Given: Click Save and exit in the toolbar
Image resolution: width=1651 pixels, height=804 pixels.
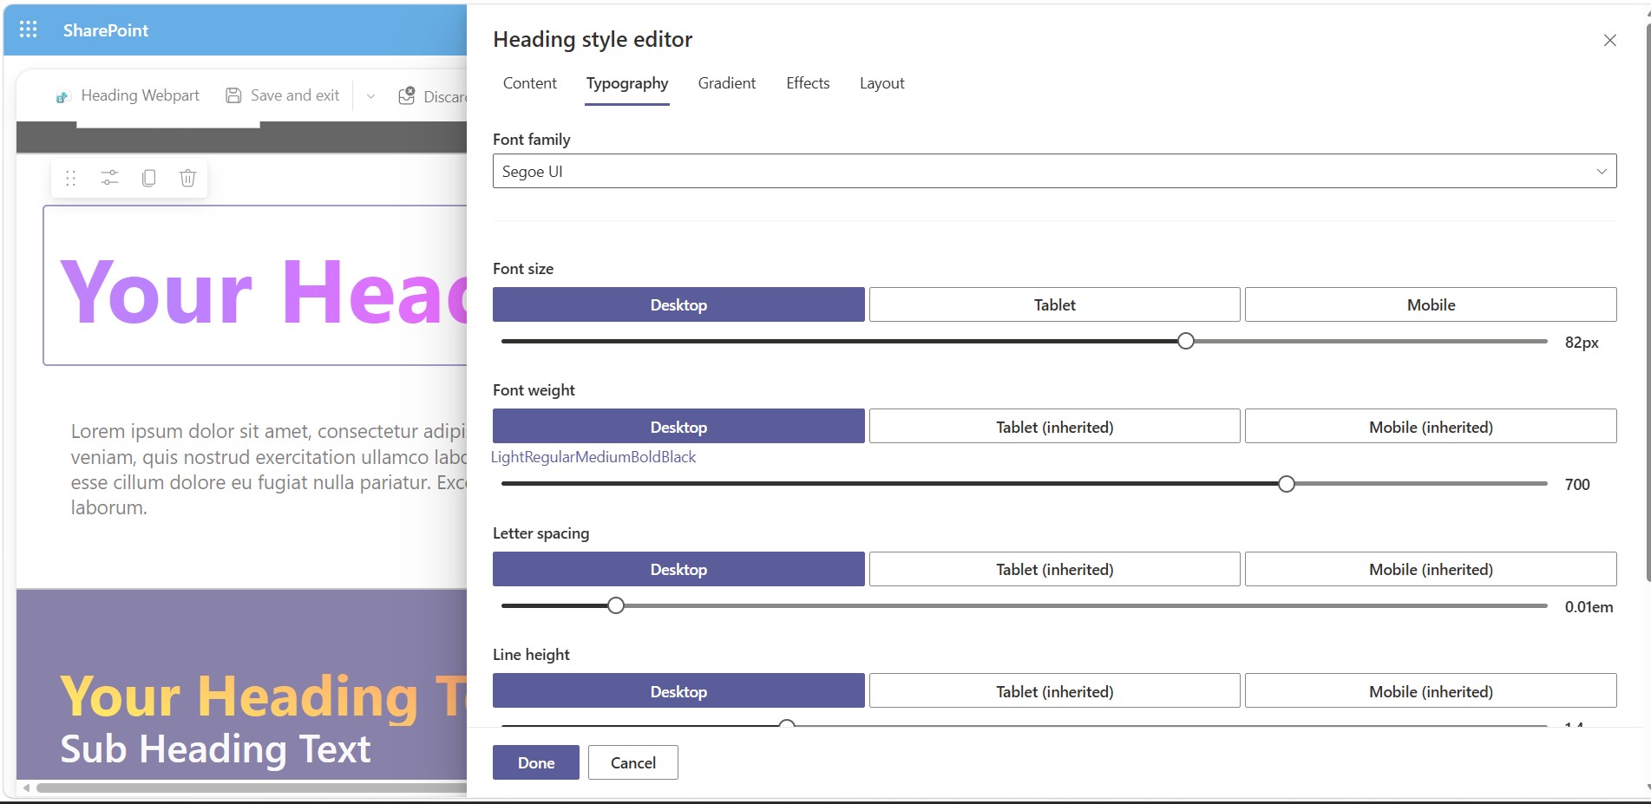Looking at the screenshot, I should 283,95.
